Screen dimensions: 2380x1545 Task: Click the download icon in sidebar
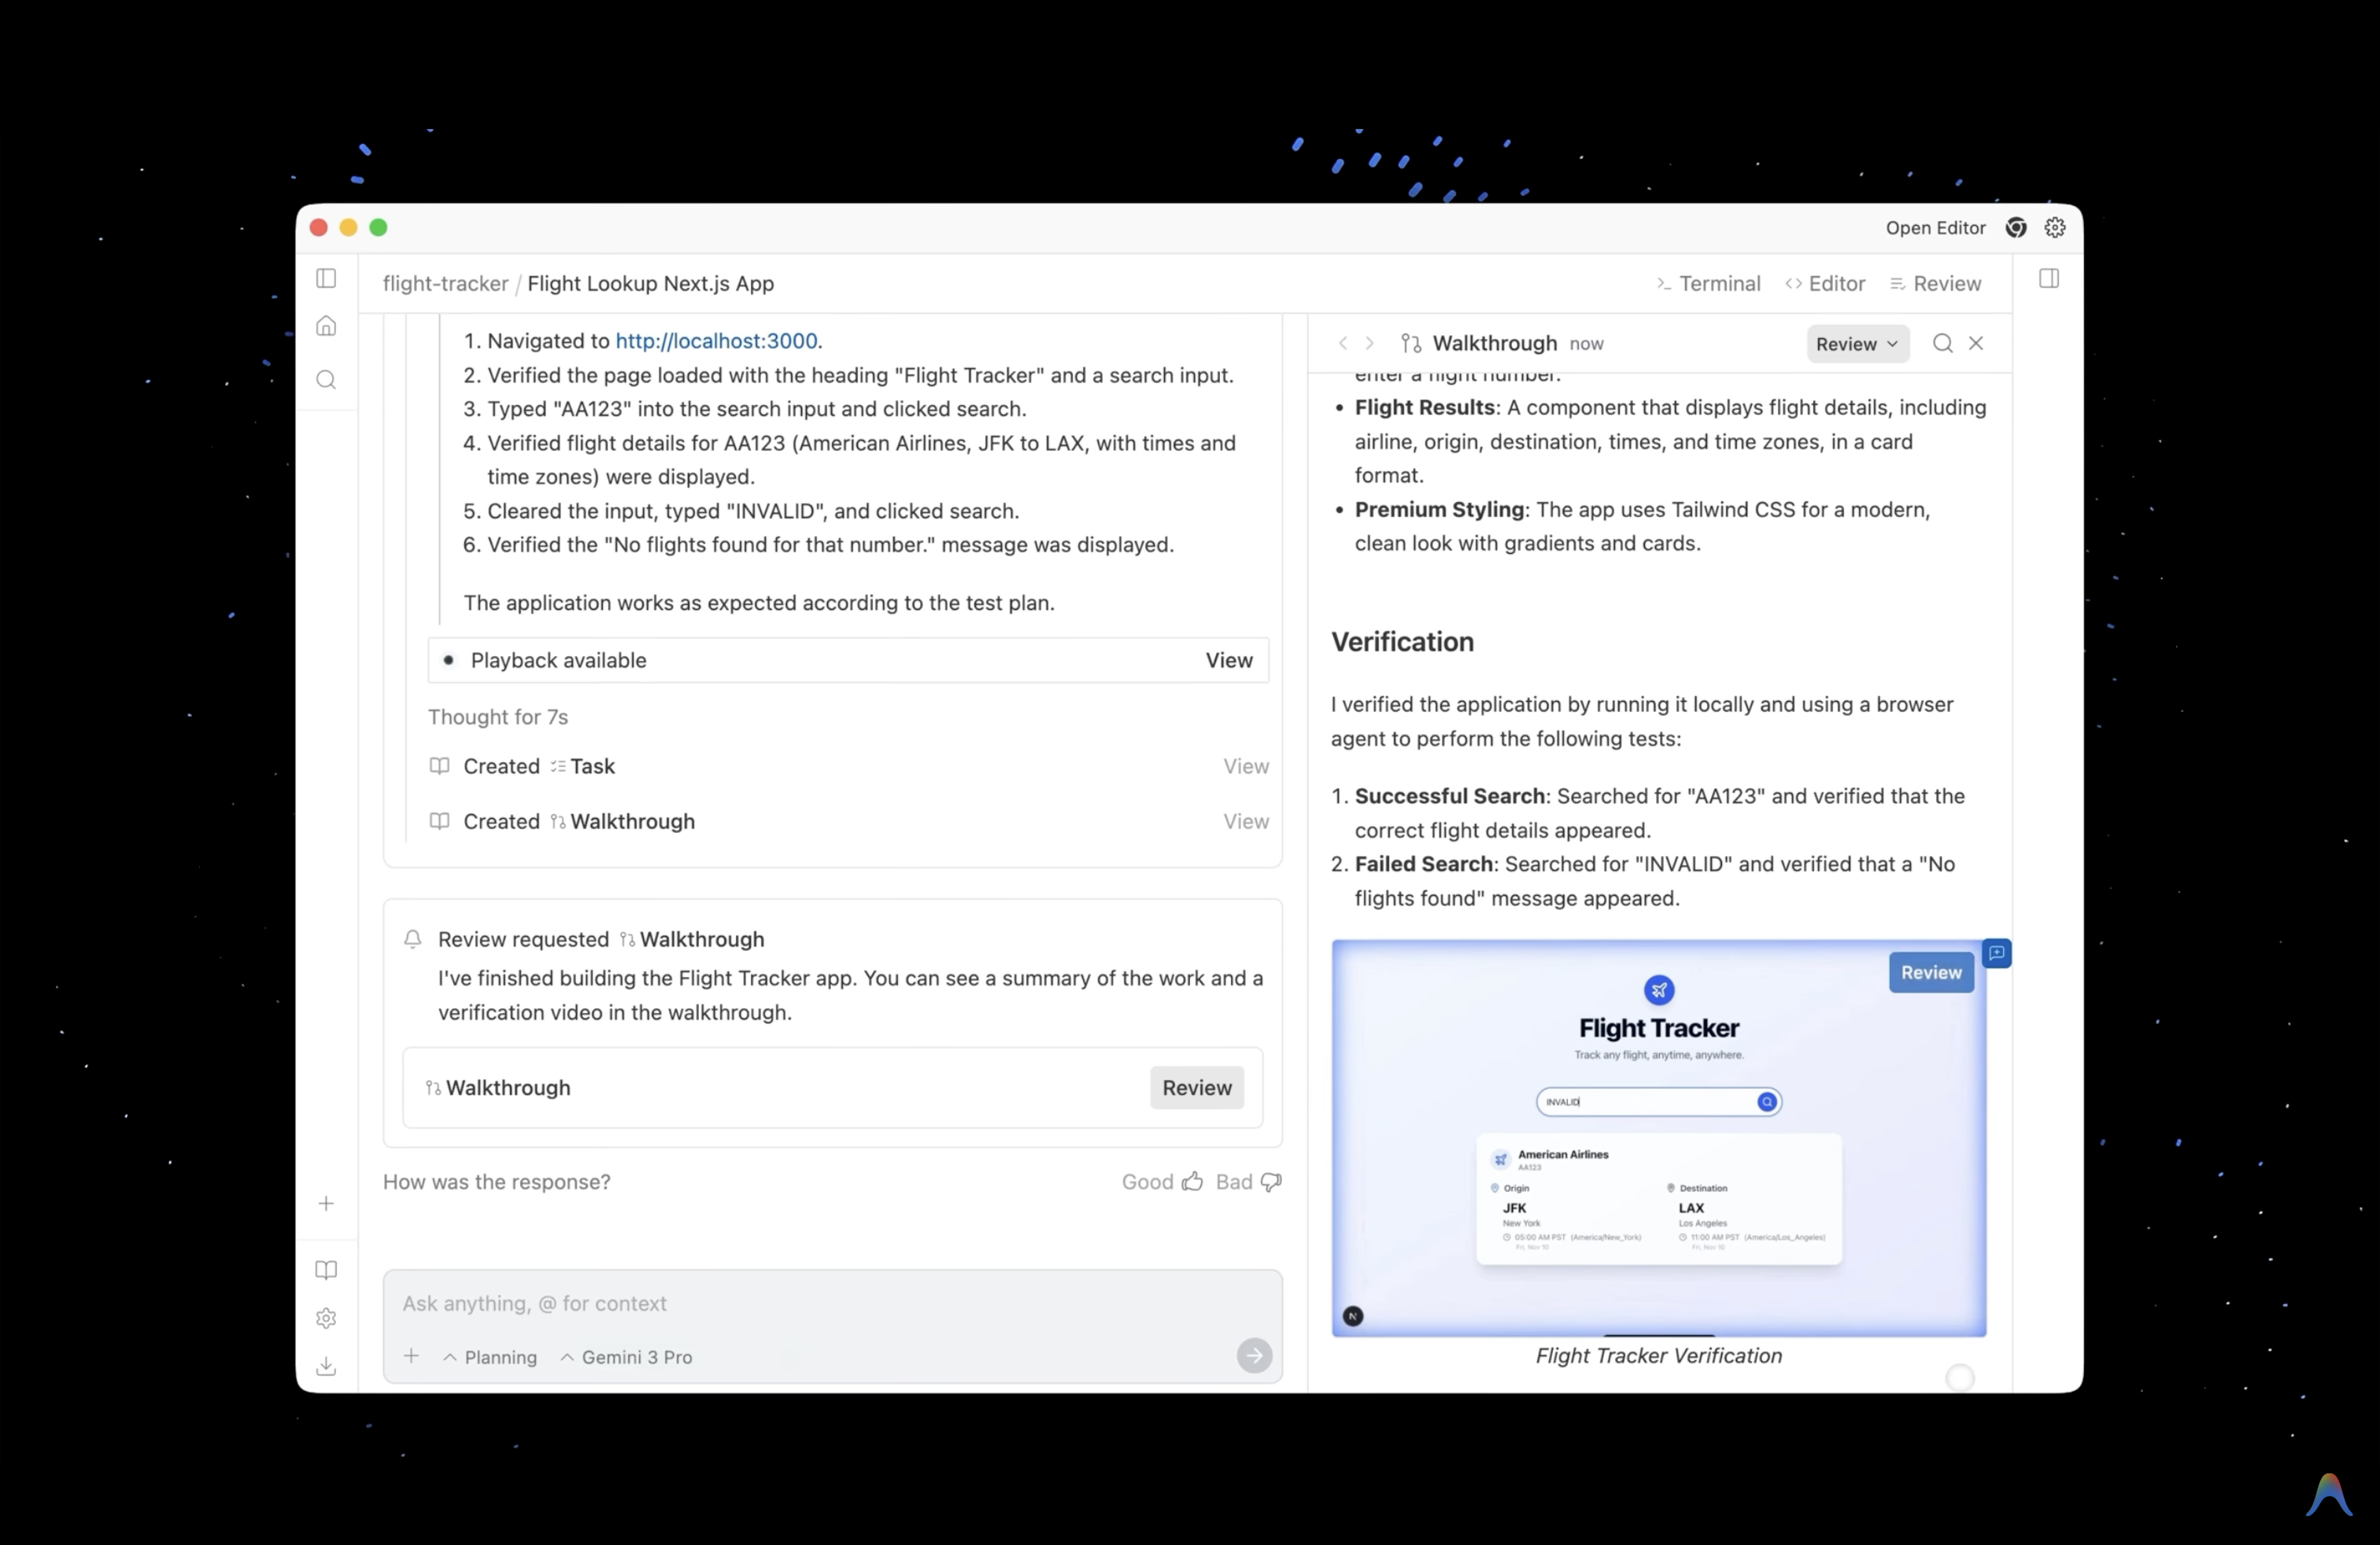pyautogui.click(x=326, y=1366)
